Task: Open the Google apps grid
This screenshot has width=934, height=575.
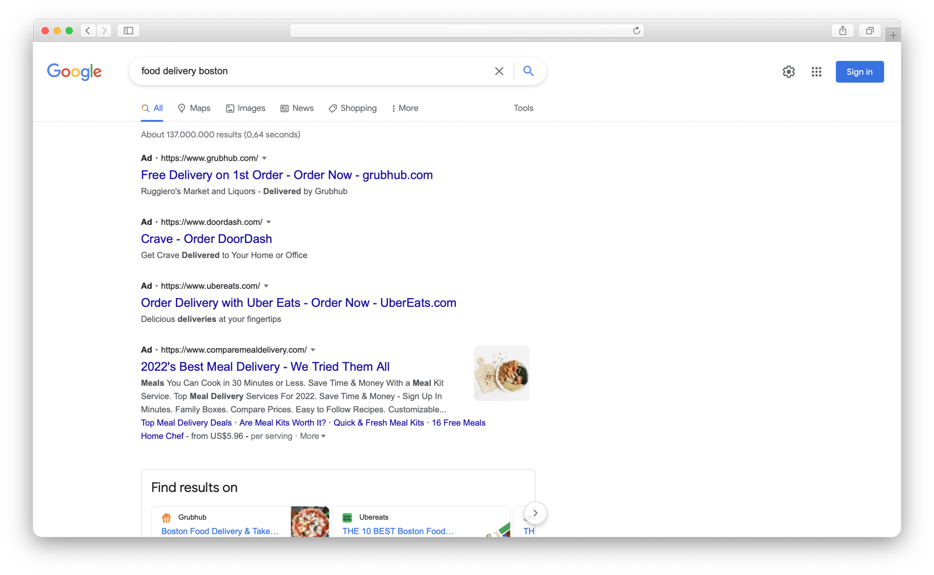Action: pos(816,72)
